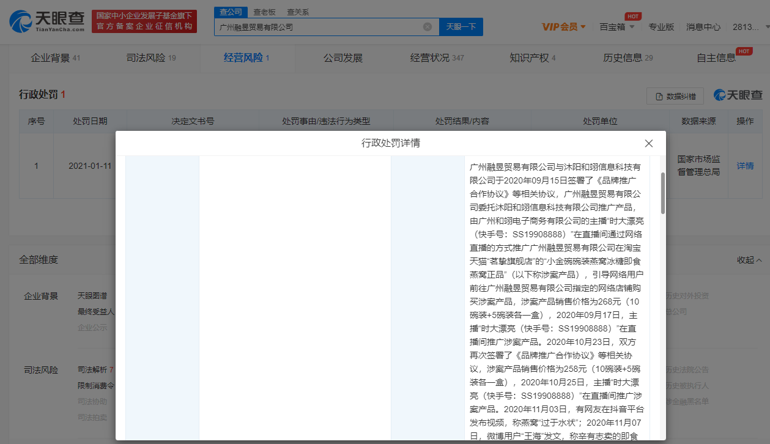The width and height of the screenshot is (770, 444).
Task: Click the 全部维度 heading
Action: [x=39, y=260]
